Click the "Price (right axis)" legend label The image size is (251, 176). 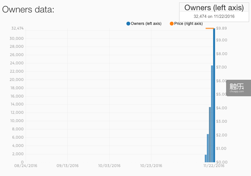tap(188, 24)
